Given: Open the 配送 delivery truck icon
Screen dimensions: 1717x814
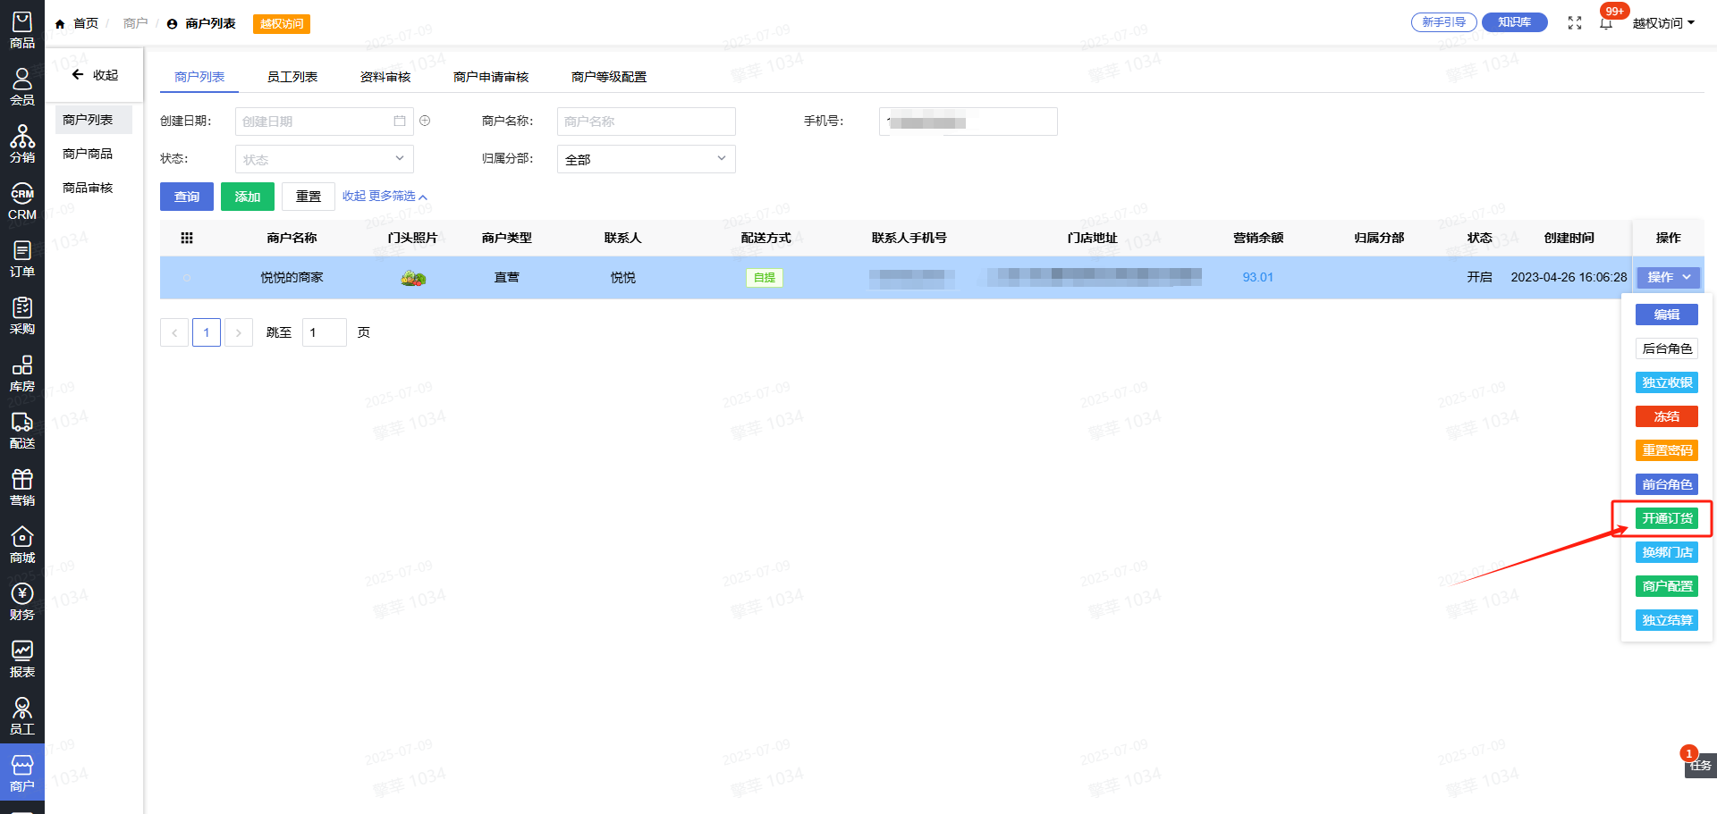Looking at the screenshot, I should pos(22,430).
